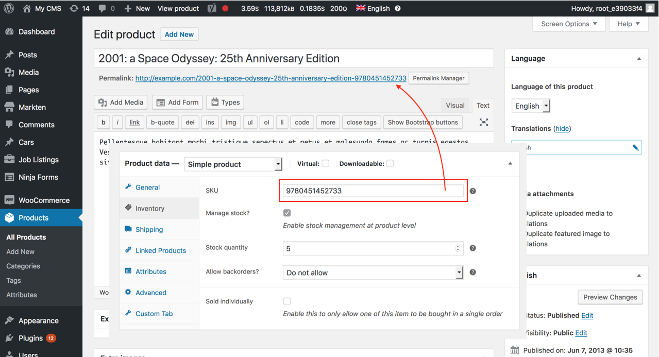659x357 pixels.
Task: Open the product permalink URL
Action: (x=271, y=78)
